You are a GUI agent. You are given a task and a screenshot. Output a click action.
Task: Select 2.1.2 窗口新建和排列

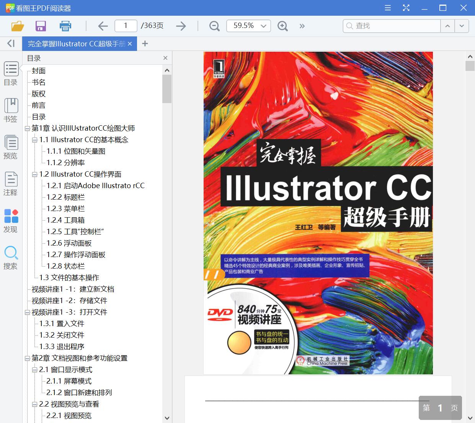pos(79,393)
